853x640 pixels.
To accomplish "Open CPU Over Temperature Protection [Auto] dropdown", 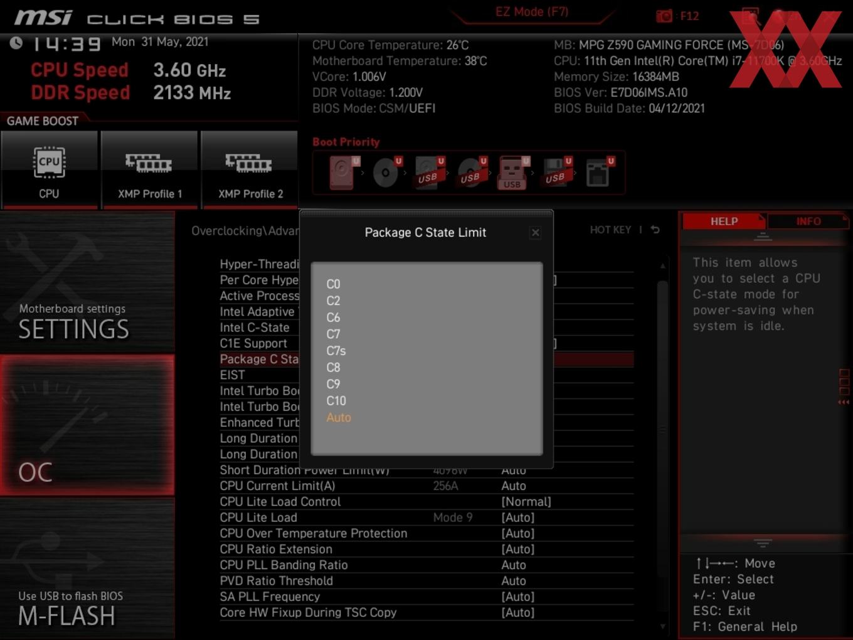I will [518, 533].
